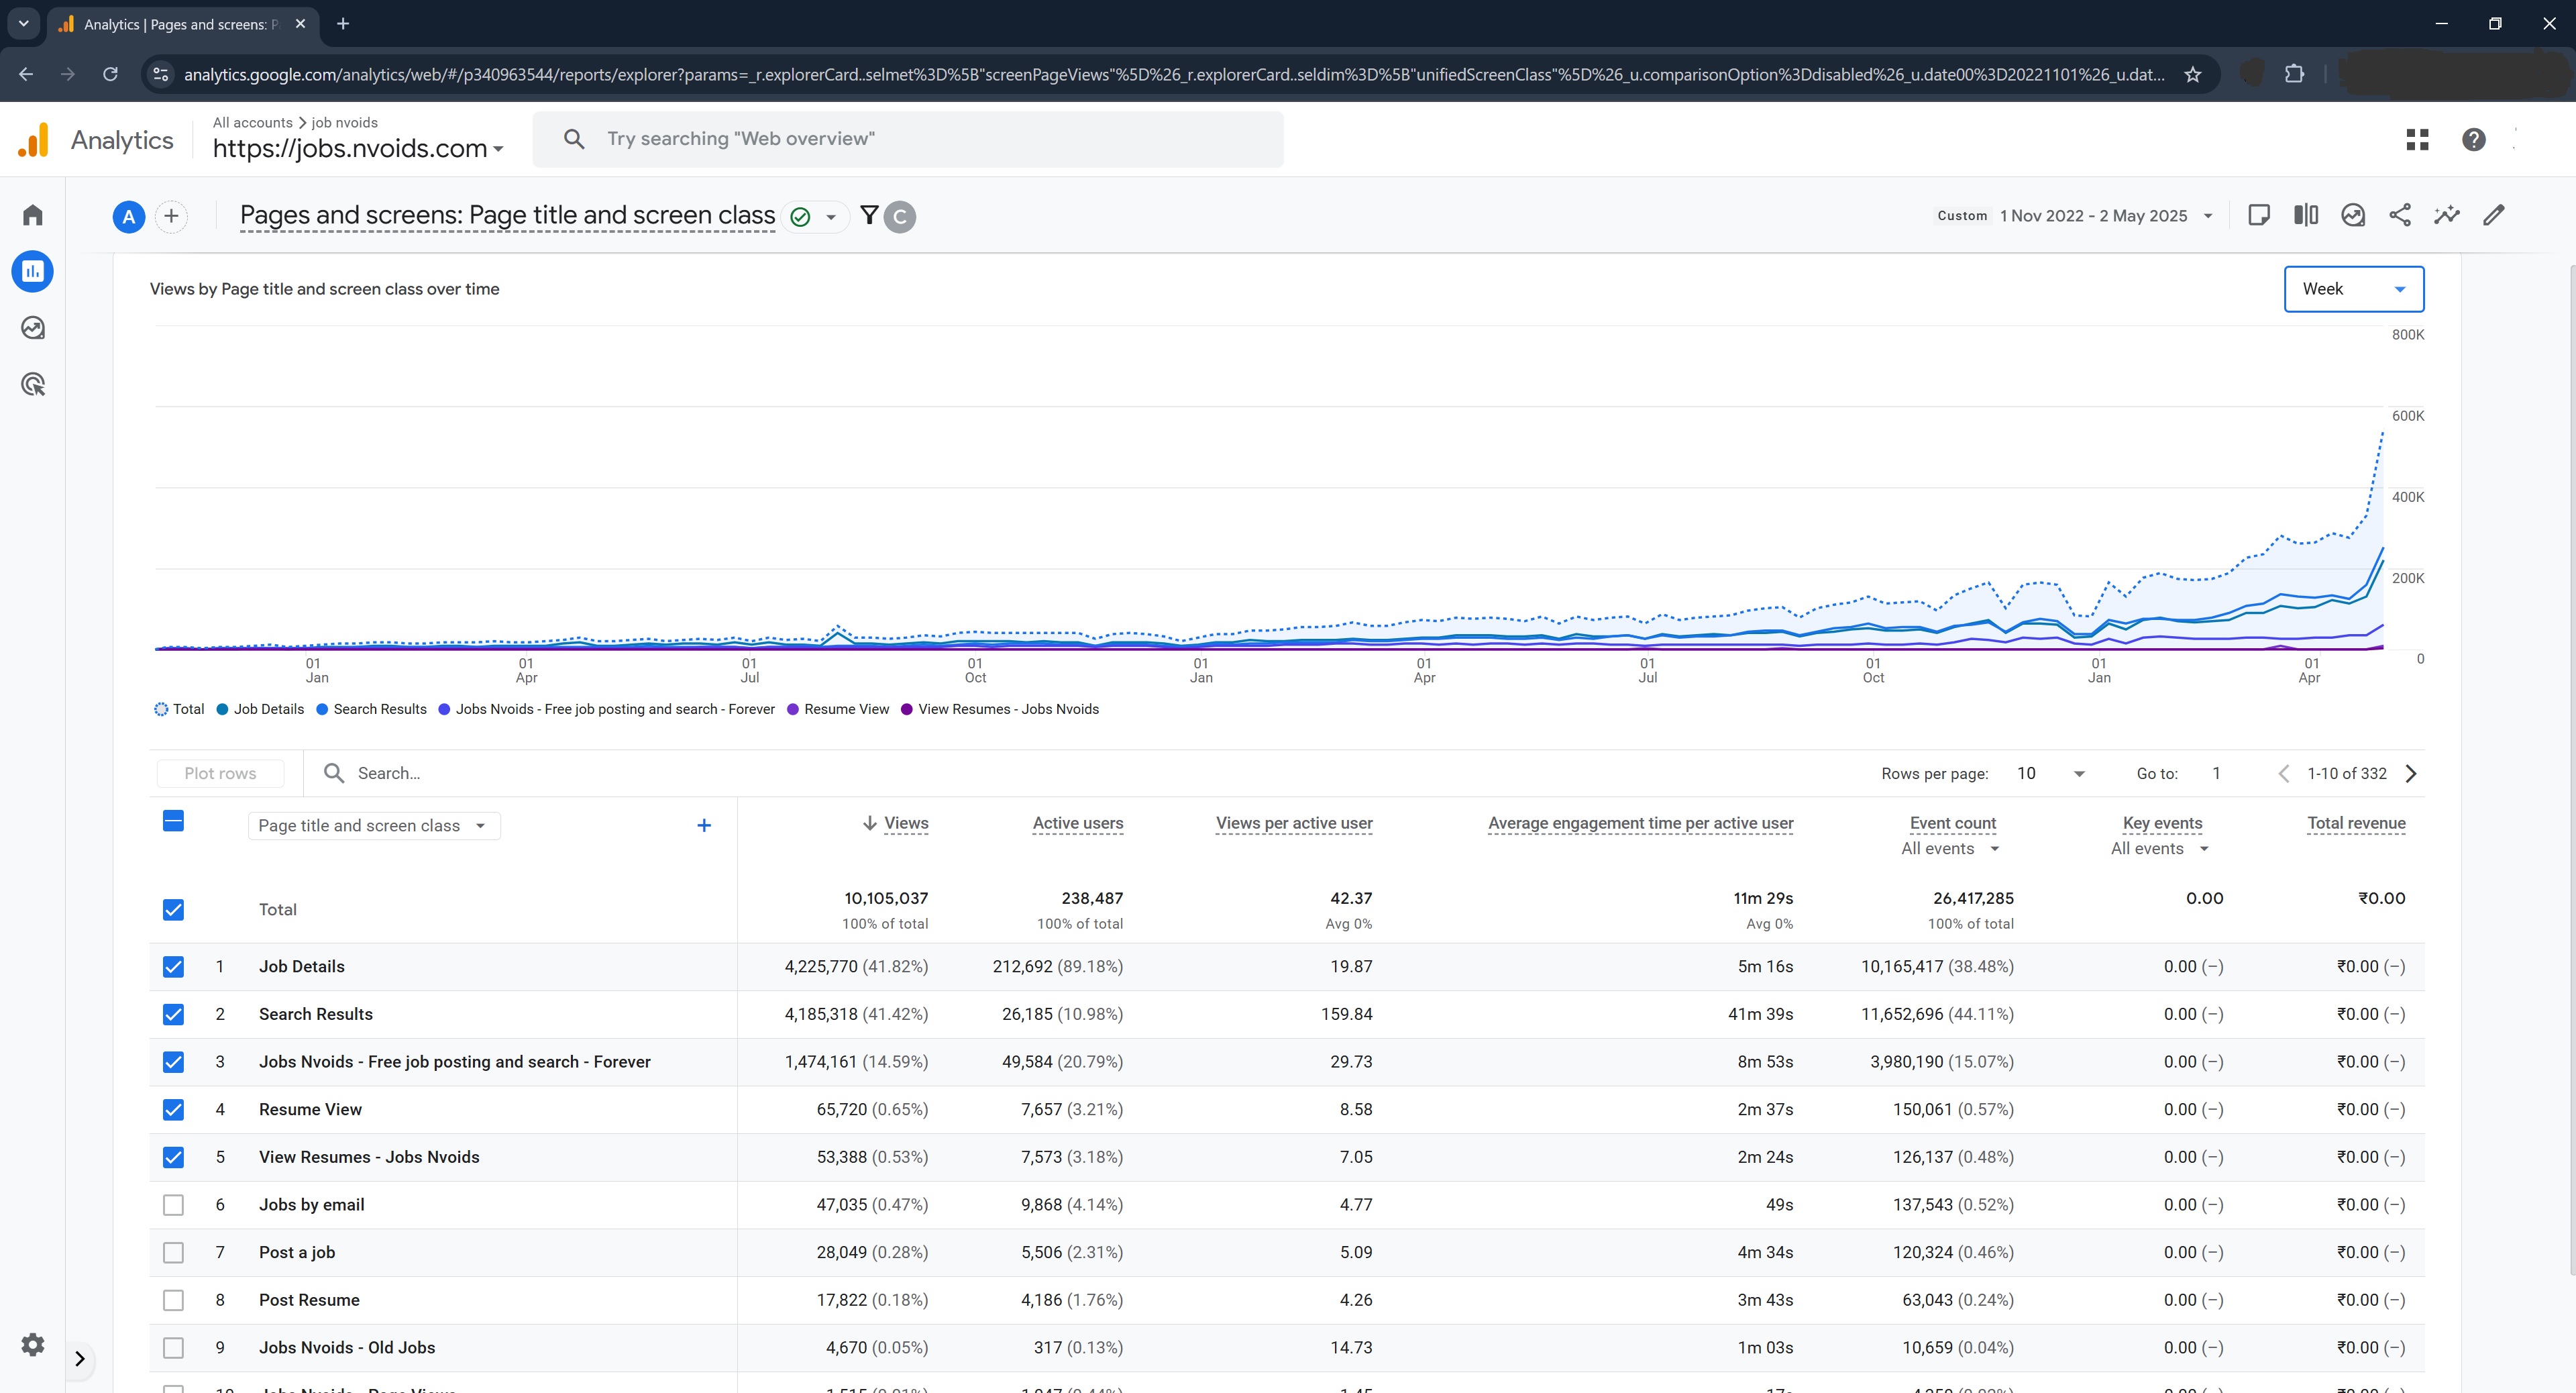Toggle the Job Details legend swatch
The height and width of the screenshot is (1393, 2576).
[222, 709]
